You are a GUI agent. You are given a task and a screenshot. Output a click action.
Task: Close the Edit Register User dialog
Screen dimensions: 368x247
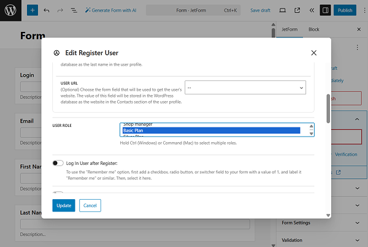point(314,53)
